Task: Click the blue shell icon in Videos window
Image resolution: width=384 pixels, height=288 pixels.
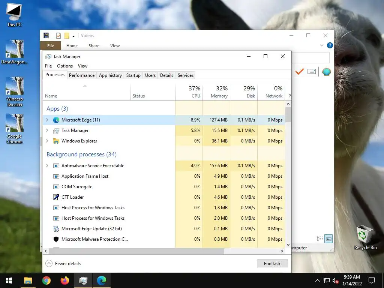Action: [327, 72]
